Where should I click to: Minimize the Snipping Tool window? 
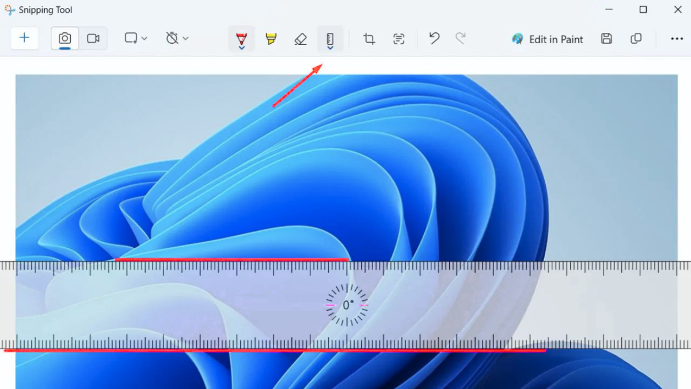pos(609,10)
